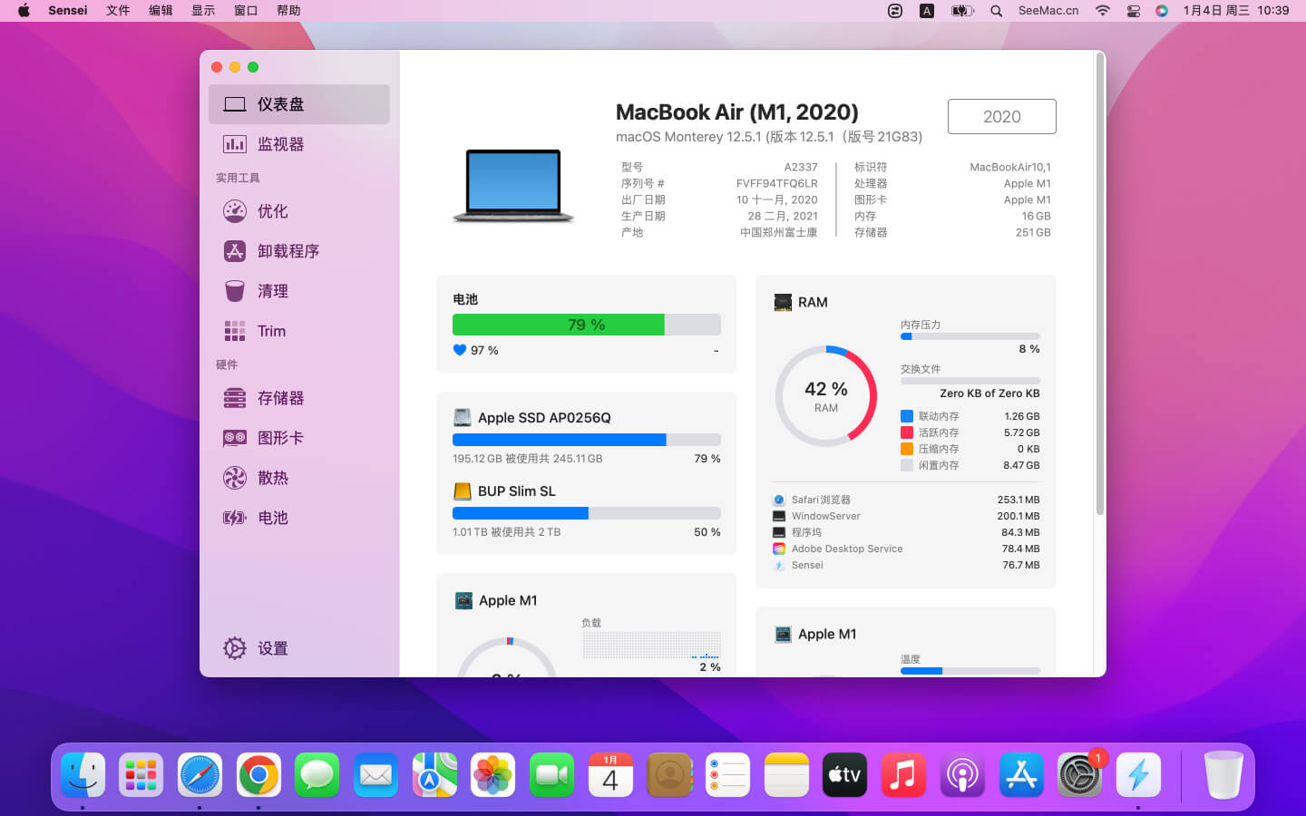Select the 清理 trash bucket icon

(235, 291)
